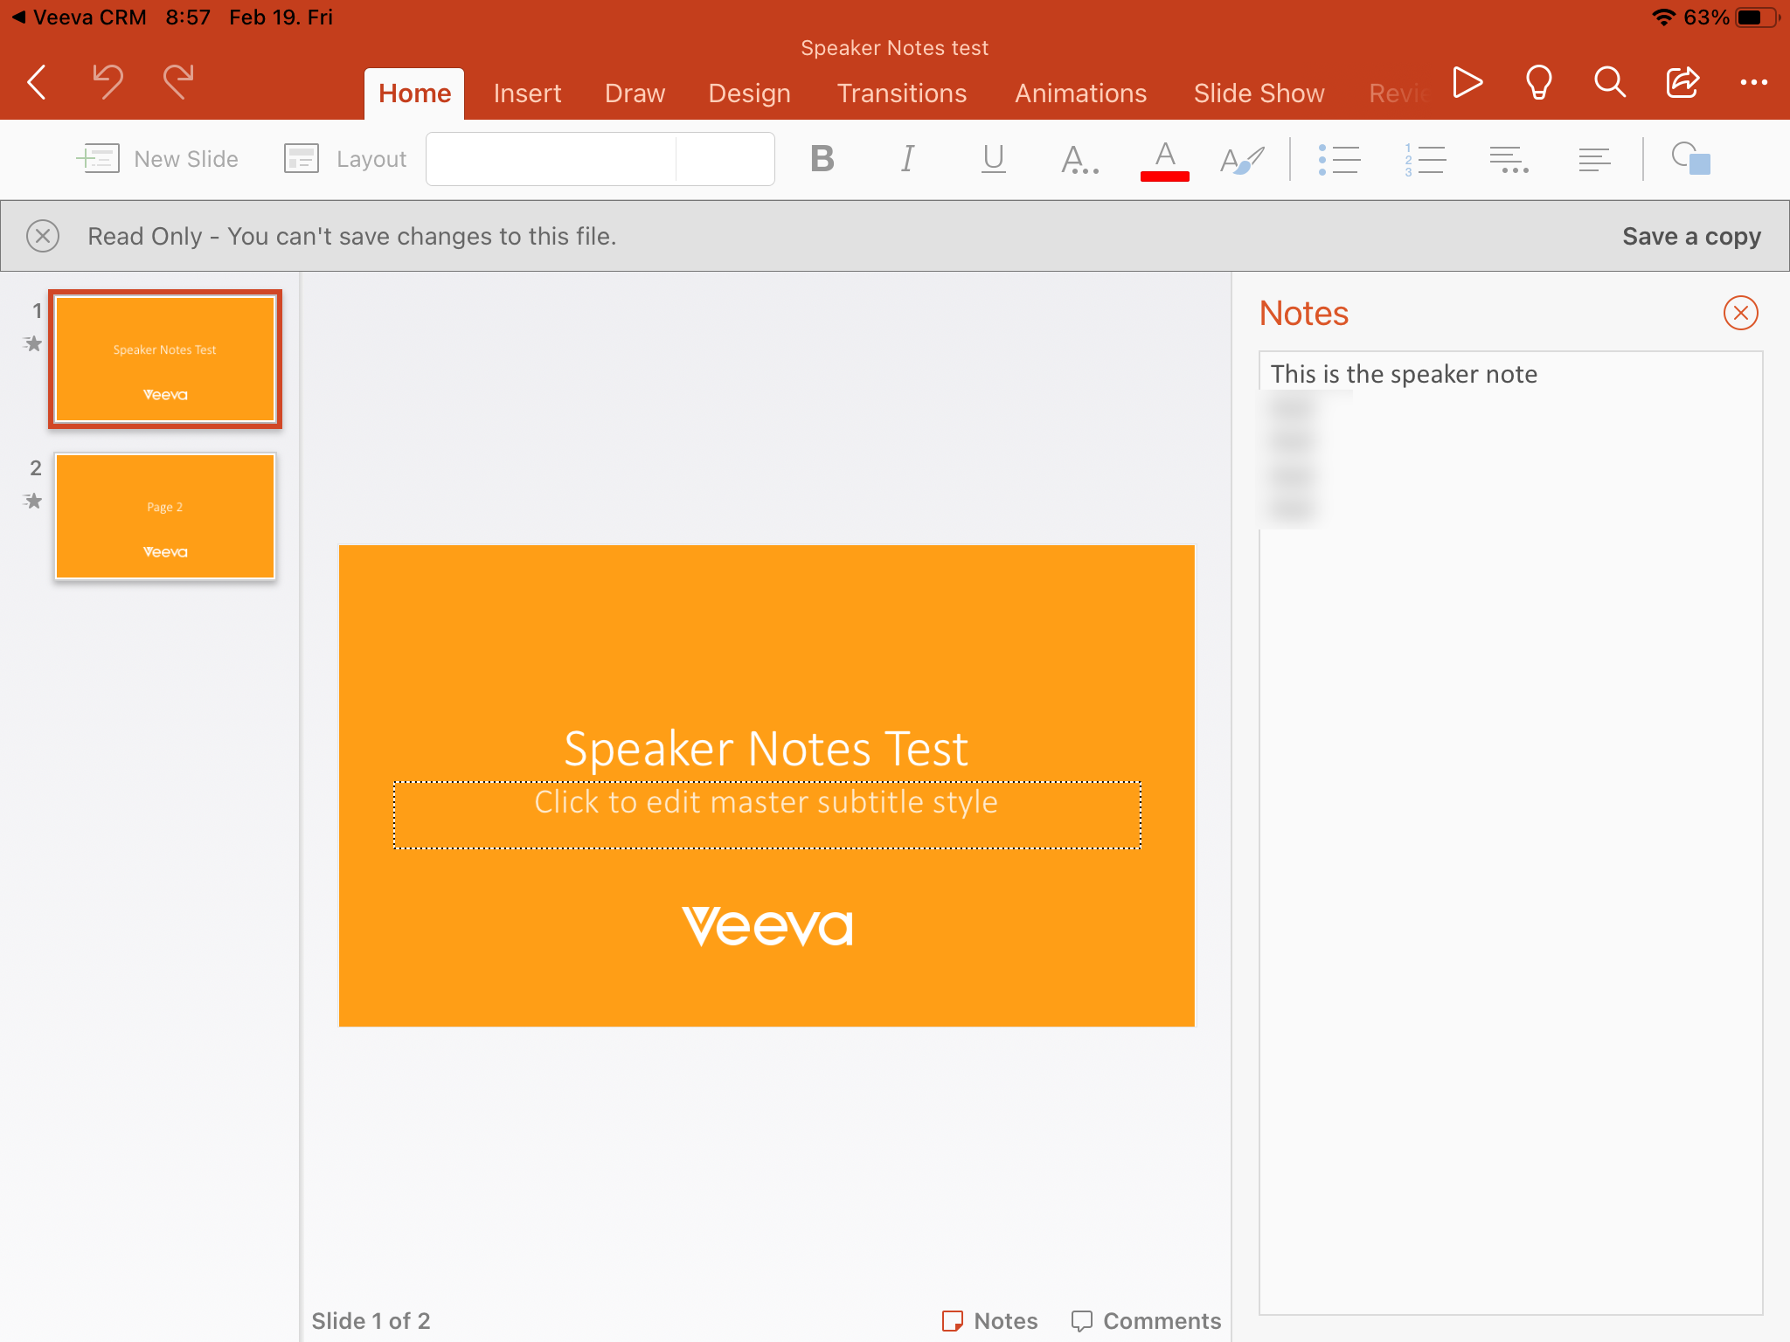The height and width of the screenshot is (1342, 1790).
Task: Select the Page 2 slide thumbnail
Action: coord(165,516)
